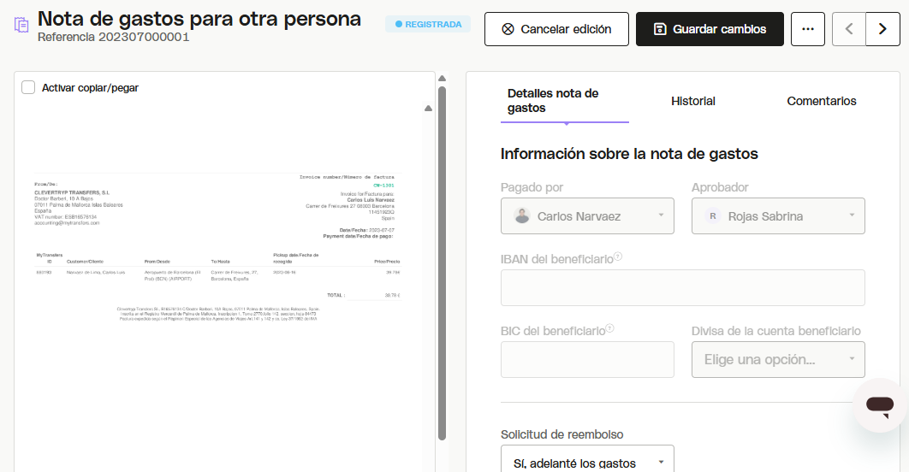Viewport: 909px width, 472px height.
Task: Click the BIC del beneficiario help icon
Action: [x=610, y=328]
